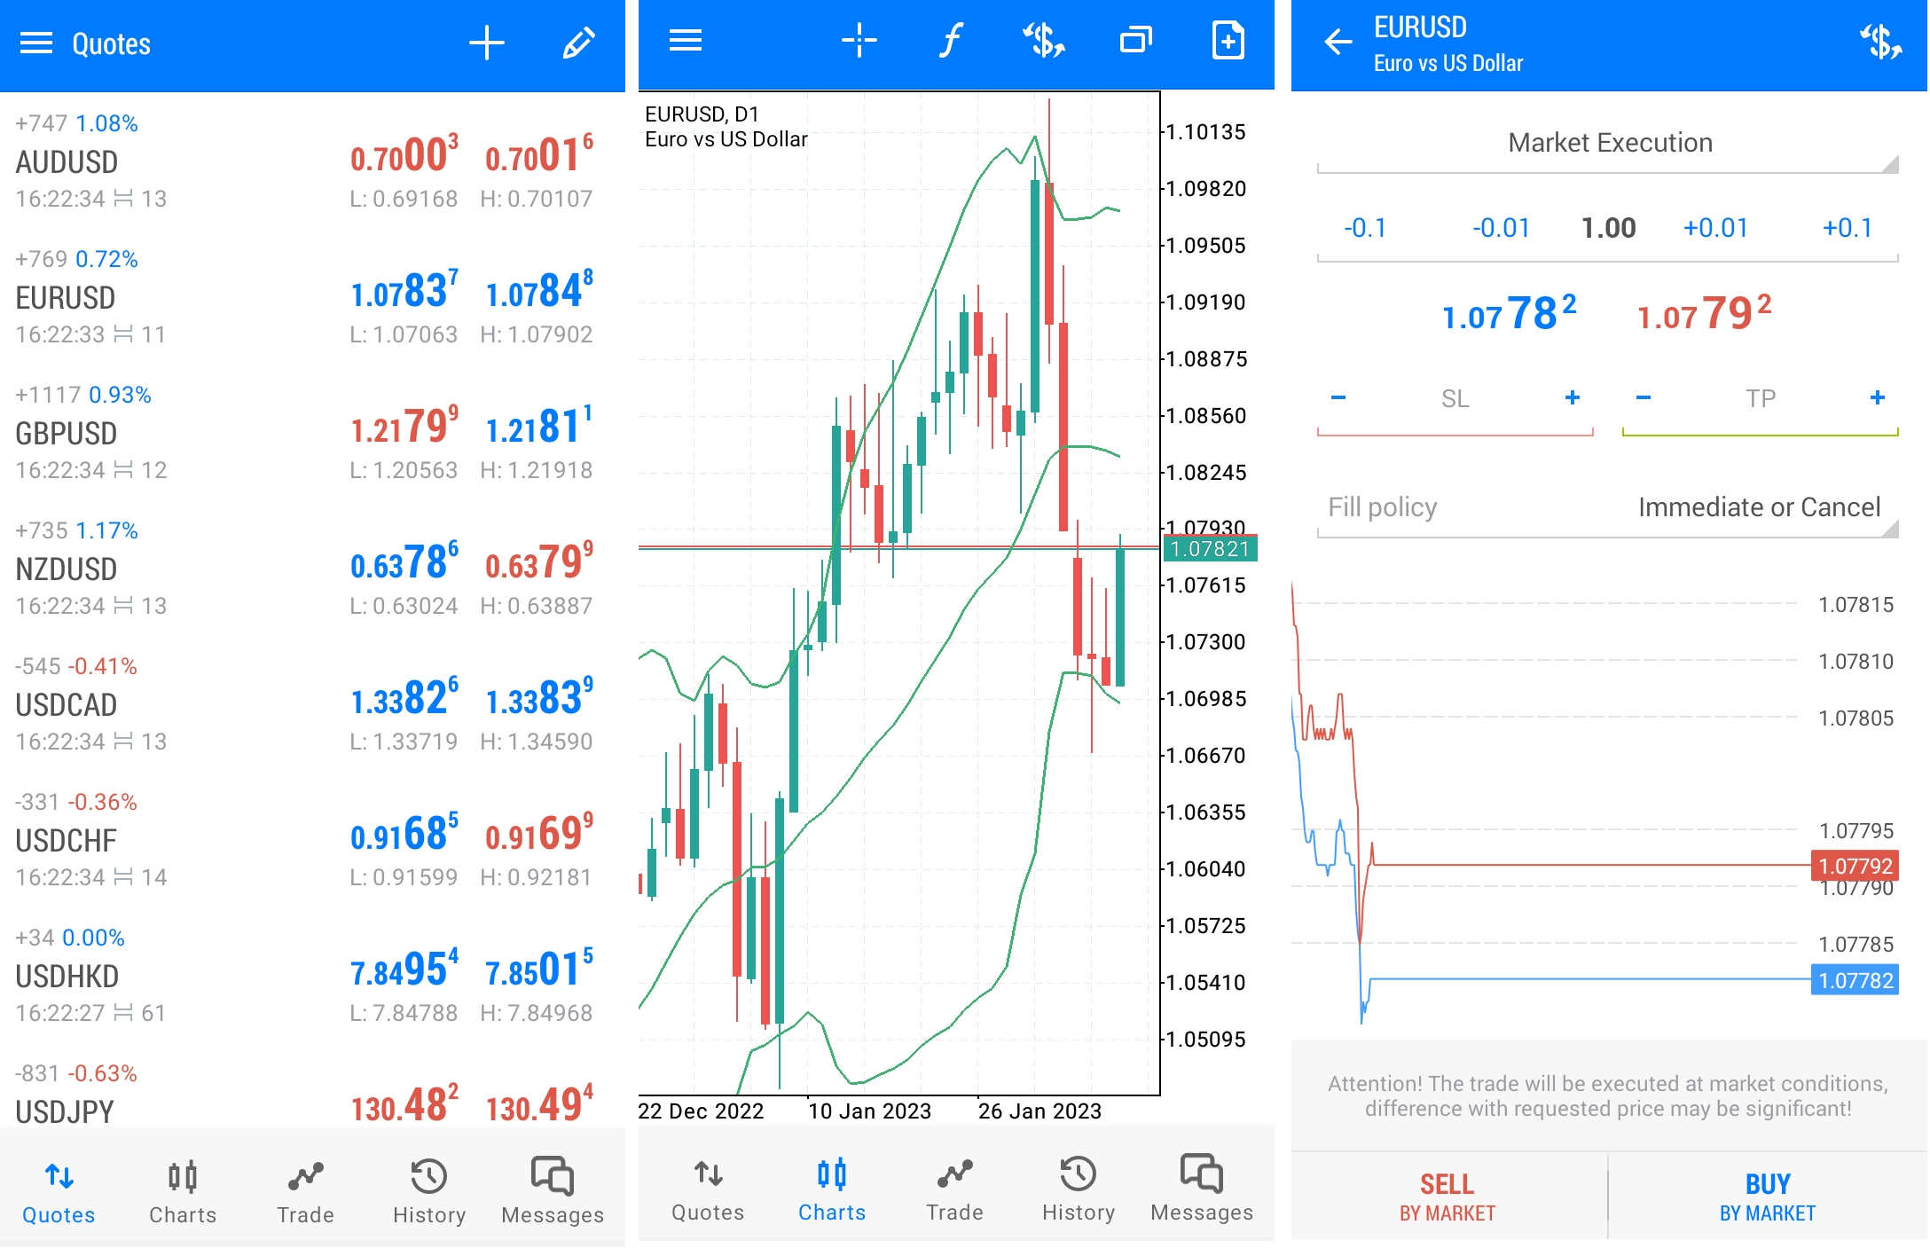Screen dimensions: 1930x1256
Task: Open the pencil edit icon in Quotes
Action: (x=578, y=43)
